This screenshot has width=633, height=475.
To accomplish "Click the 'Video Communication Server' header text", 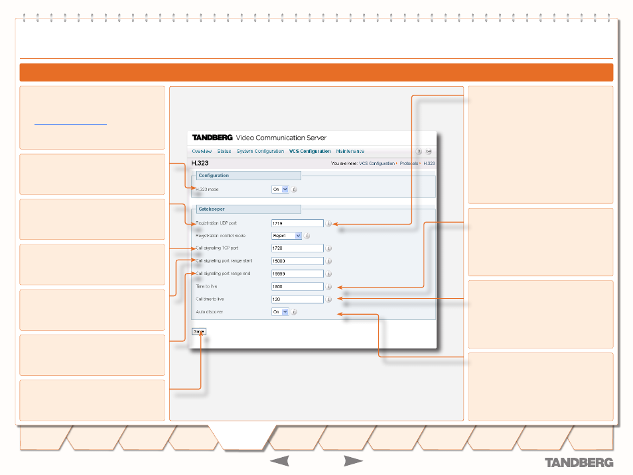I will pos(281,138).
